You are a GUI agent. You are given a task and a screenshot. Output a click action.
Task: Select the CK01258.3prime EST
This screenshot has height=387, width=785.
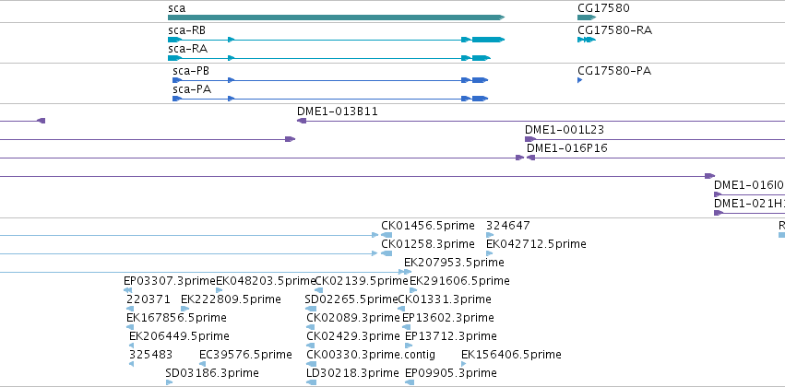click(387, 253)
